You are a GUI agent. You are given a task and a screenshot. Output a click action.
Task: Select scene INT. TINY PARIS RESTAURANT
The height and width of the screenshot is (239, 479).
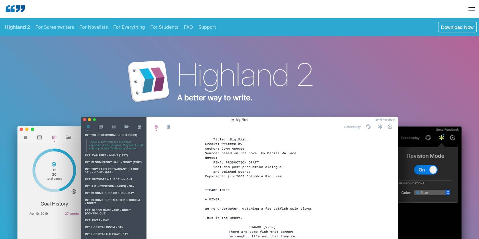click(112, 171)
